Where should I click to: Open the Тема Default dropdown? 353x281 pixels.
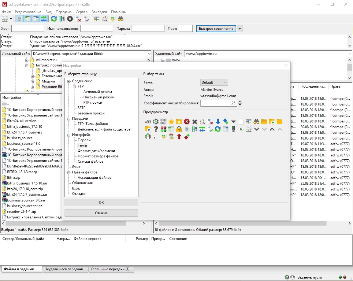coord(214,82)
